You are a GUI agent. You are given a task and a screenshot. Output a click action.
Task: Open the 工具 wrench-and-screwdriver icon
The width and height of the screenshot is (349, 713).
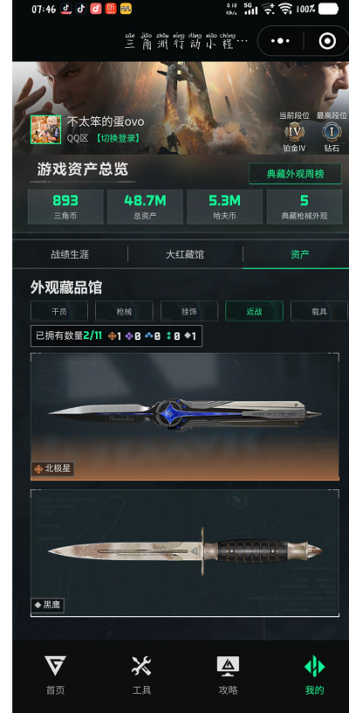[141, 666]
